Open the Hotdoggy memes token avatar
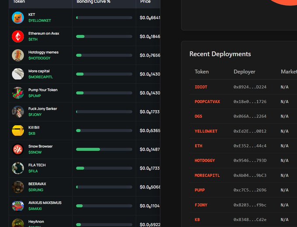Screen dimensions: 297x227 pos(18,55)
